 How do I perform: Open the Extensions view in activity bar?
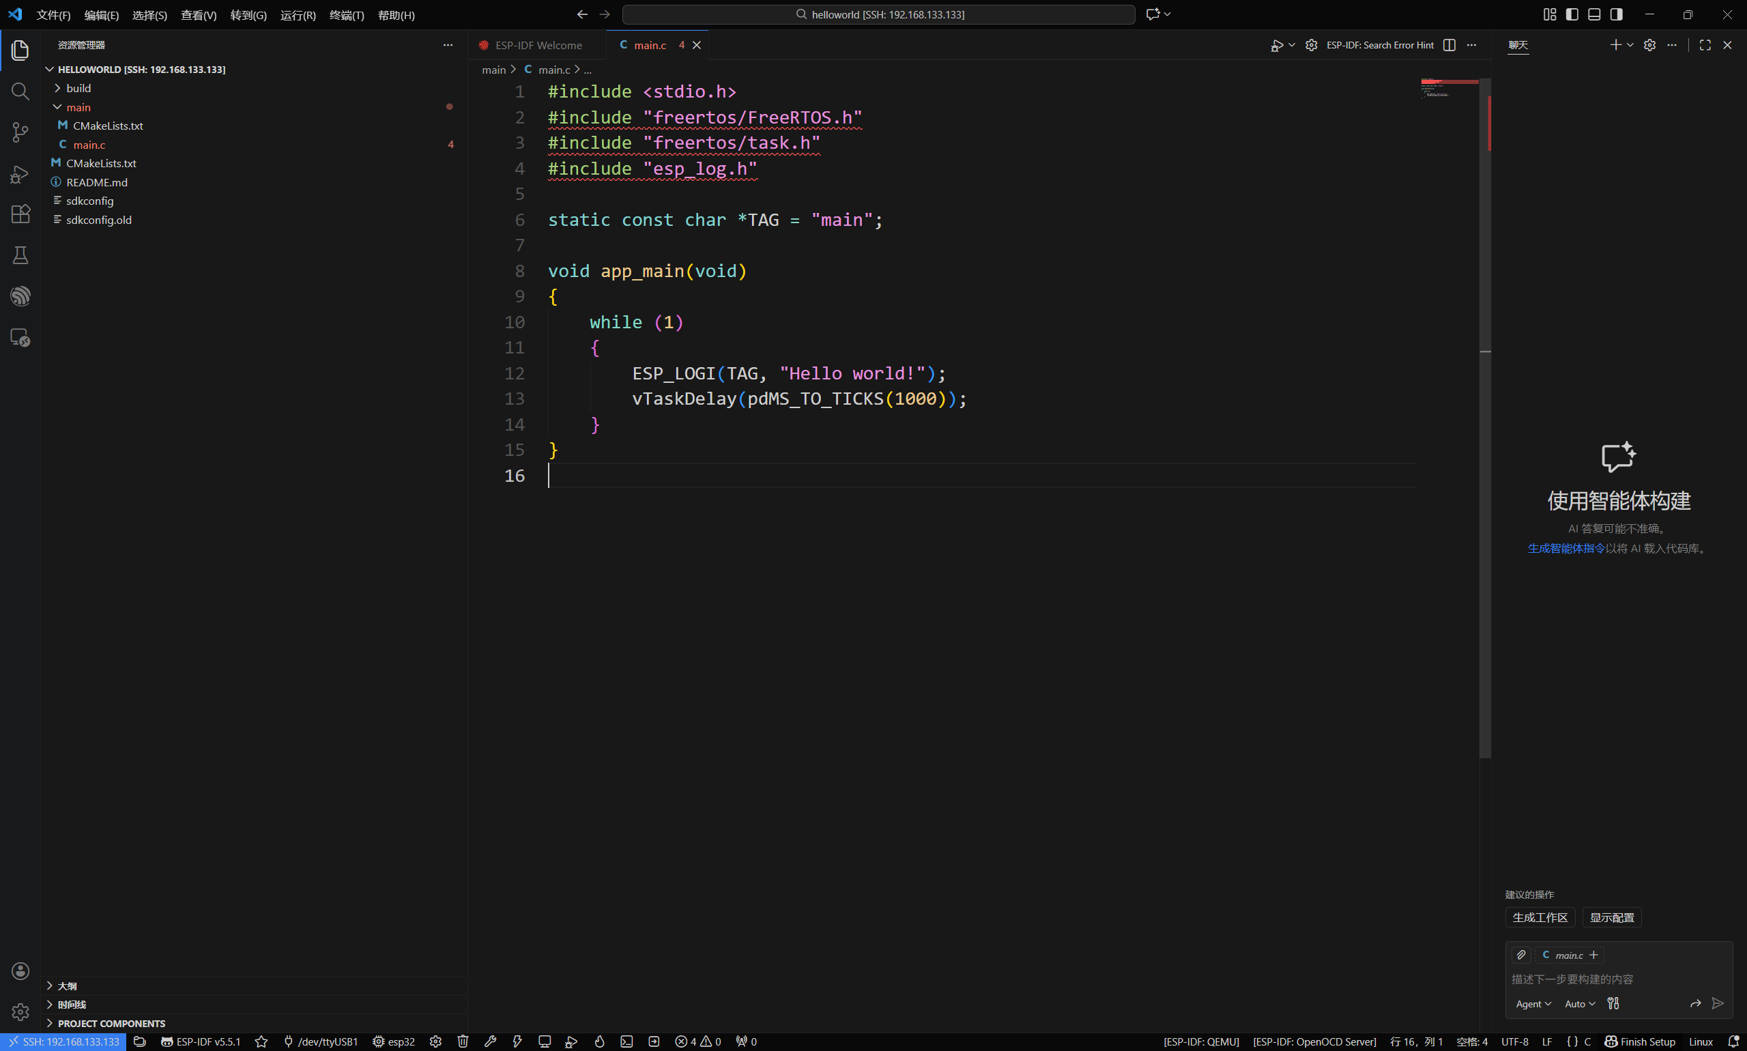click(20, 214)
